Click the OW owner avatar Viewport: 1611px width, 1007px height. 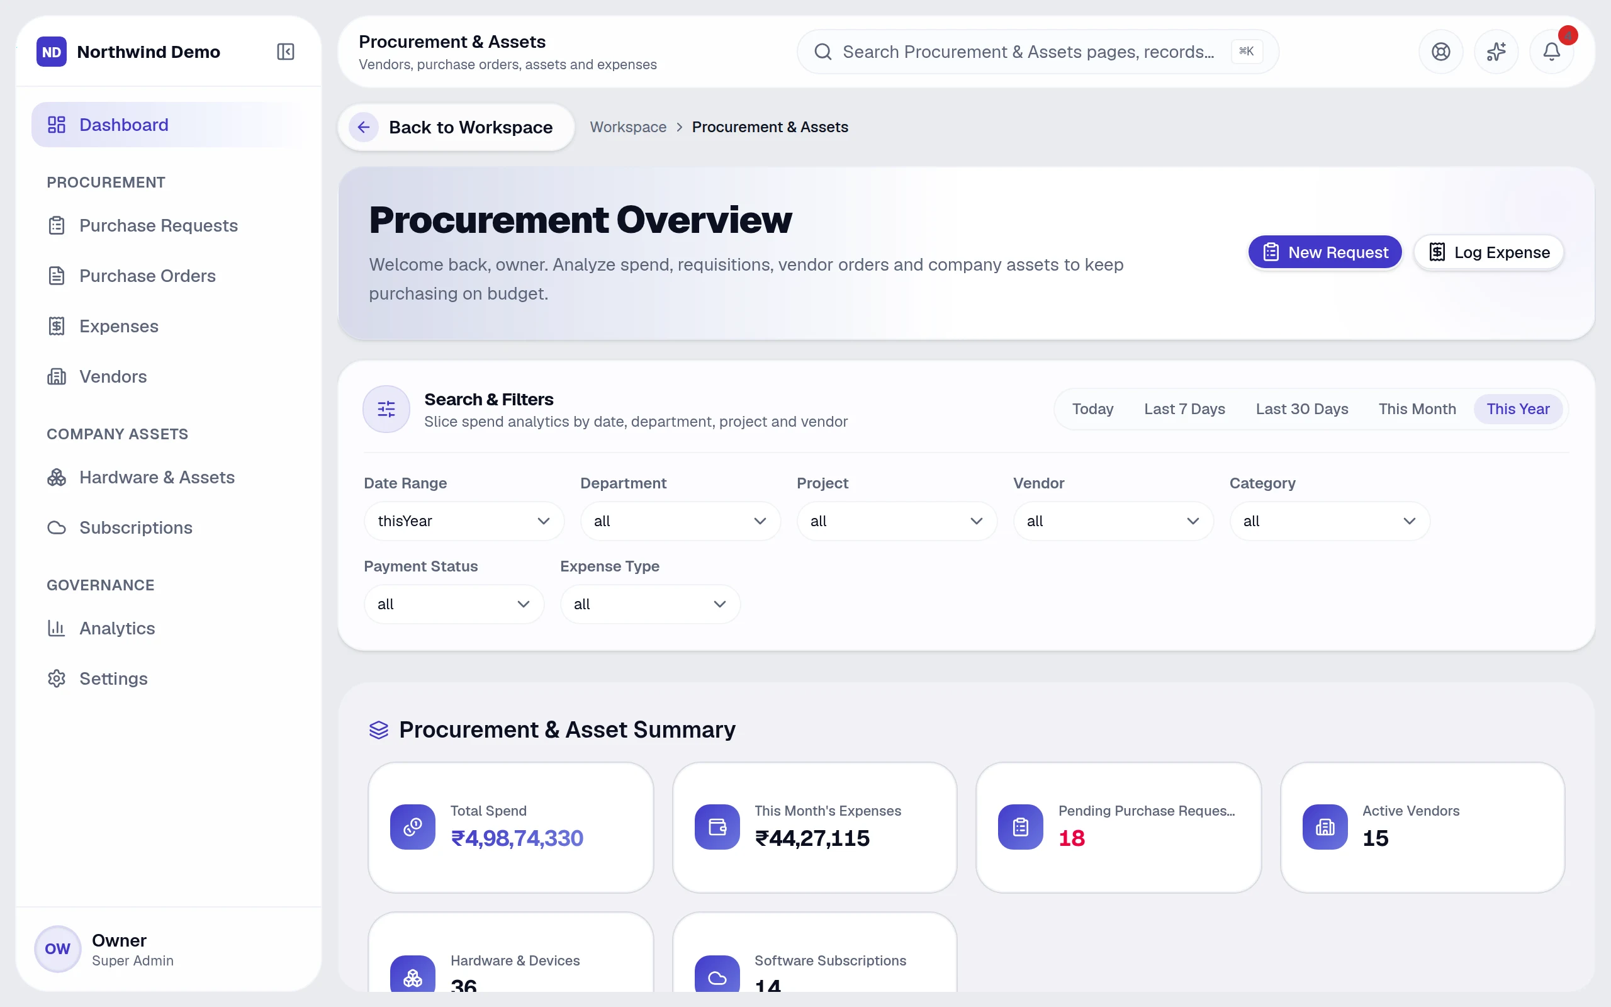(x=58, y=948)
